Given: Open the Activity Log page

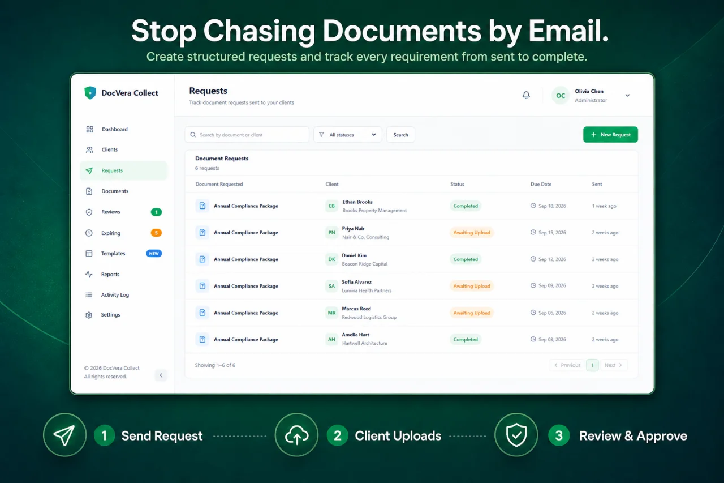Looking at the screenshot, I should [x=124, y=295].
